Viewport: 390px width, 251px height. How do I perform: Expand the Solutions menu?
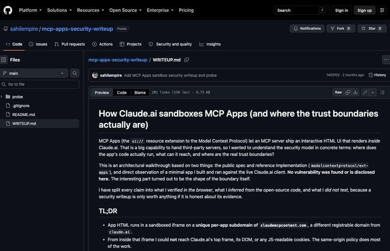[x=59, y=10]
